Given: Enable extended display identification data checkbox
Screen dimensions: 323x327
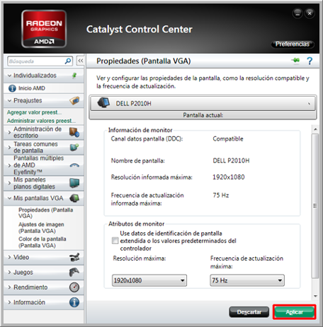Looking at the screenshot, I should 115,241.
